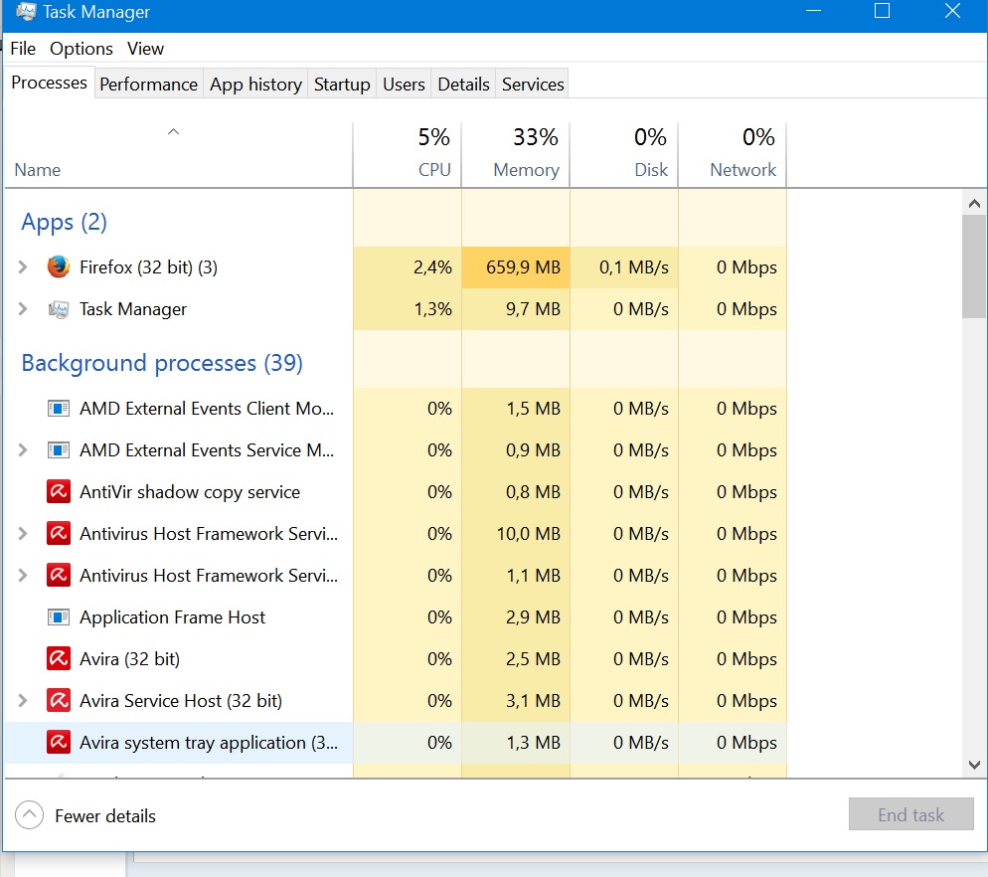Image resolution: width=988 pixels, height=877 pixels.
Task: Click Task Manager's 1,3% CPU cell
Action: [x=408, y=309]
